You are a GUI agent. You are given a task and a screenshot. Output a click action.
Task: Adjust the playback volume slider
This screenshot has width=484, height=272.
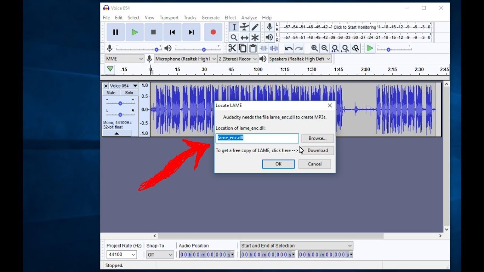pos(197,49)
